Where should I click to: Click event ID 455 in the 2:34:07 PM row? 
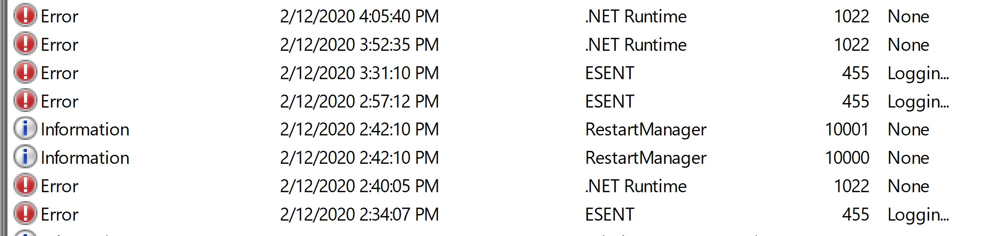click(x=855, y=215)
